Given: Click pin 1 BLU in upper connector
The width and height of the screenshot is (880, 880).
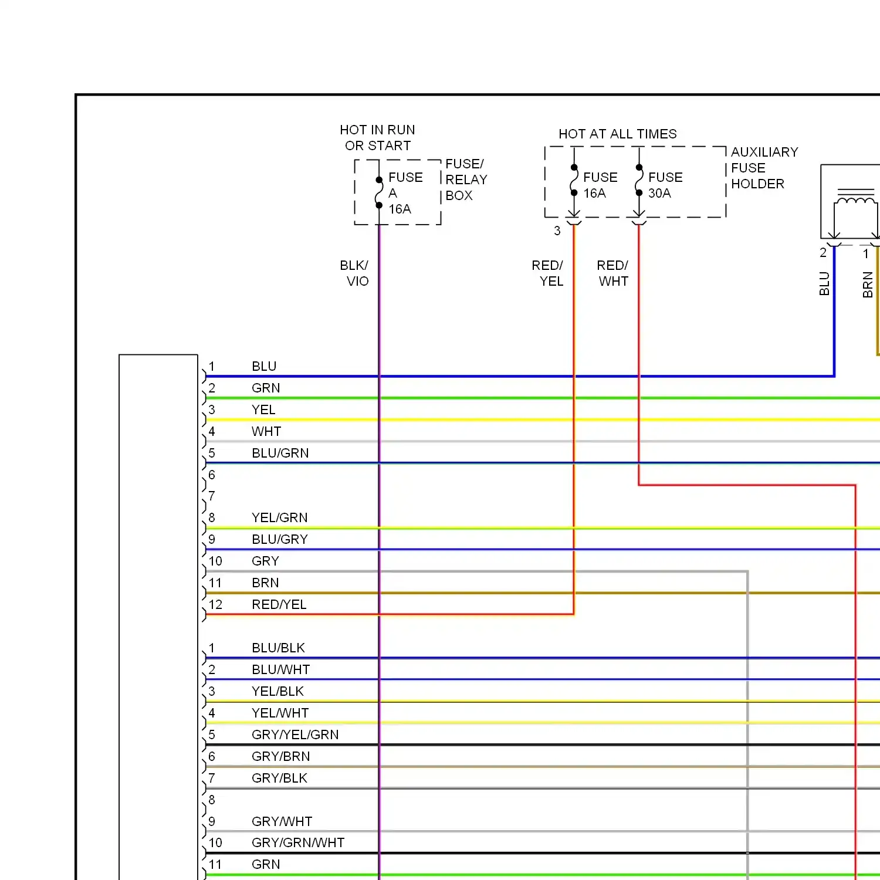Looking at the screenshot, I should tap(264, 366).
